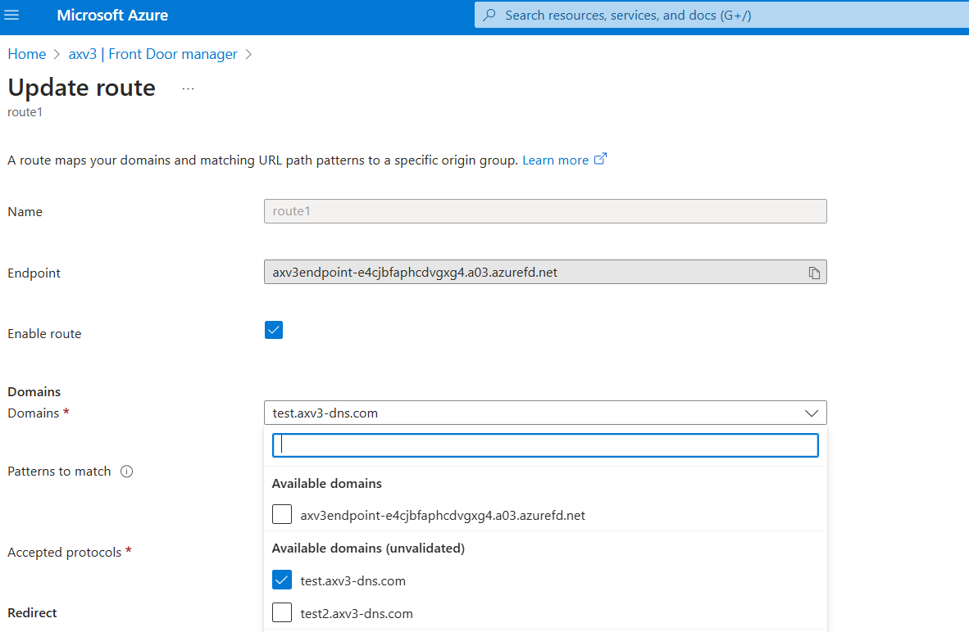The width and height of the screenshot is (969, 632).
Task: Click the search magnifier icon
Action: [x=489, y=15]
